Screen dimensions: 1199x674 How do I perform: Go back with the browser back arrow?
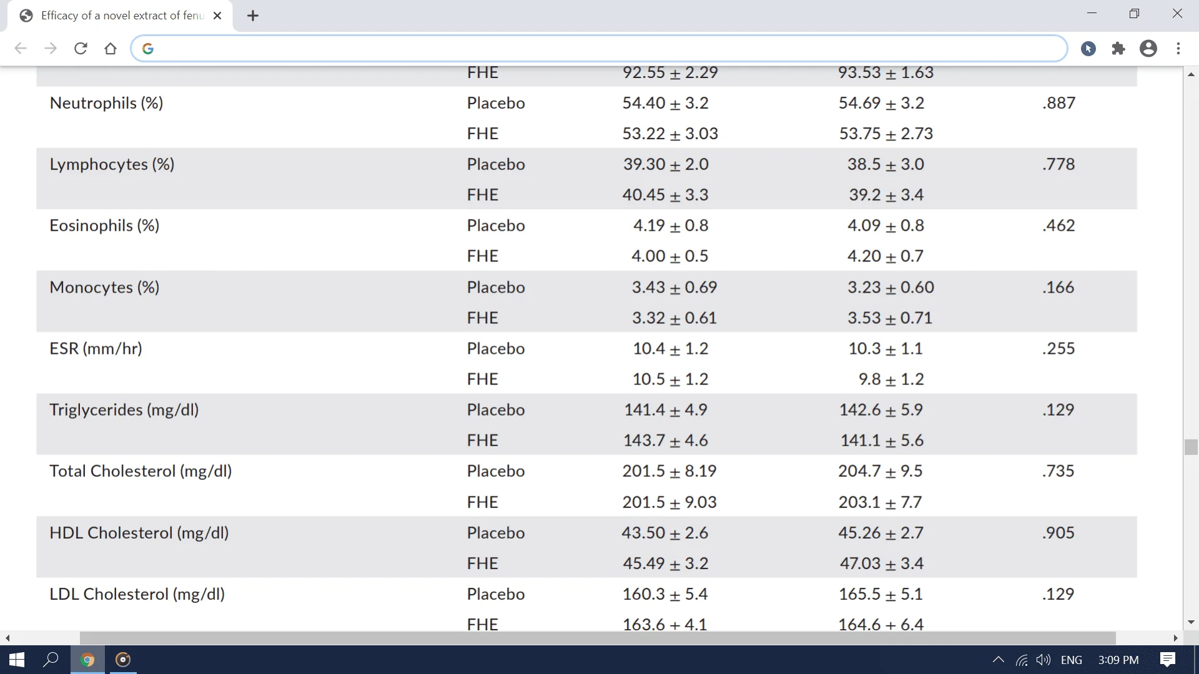(21, 49)
